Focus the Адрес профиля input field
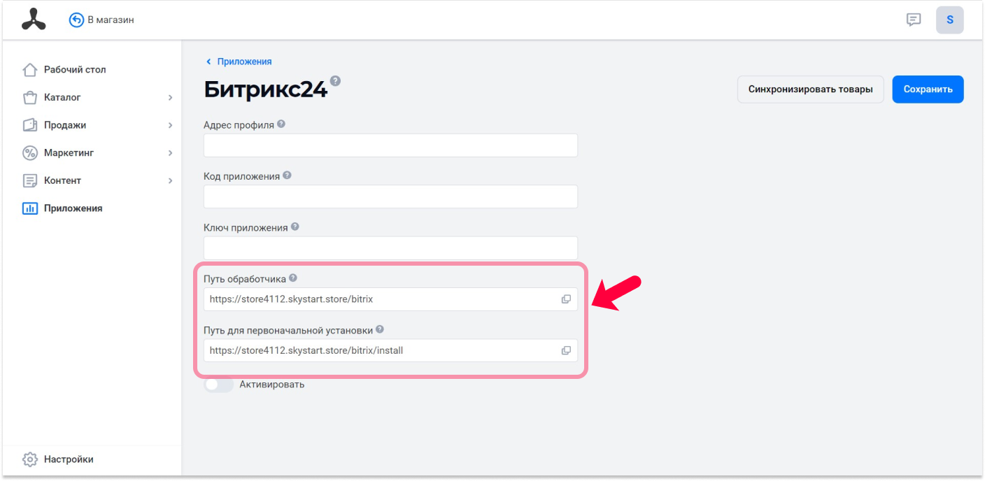Viewport: 985px width, 481px height. (x=390, y=145)
